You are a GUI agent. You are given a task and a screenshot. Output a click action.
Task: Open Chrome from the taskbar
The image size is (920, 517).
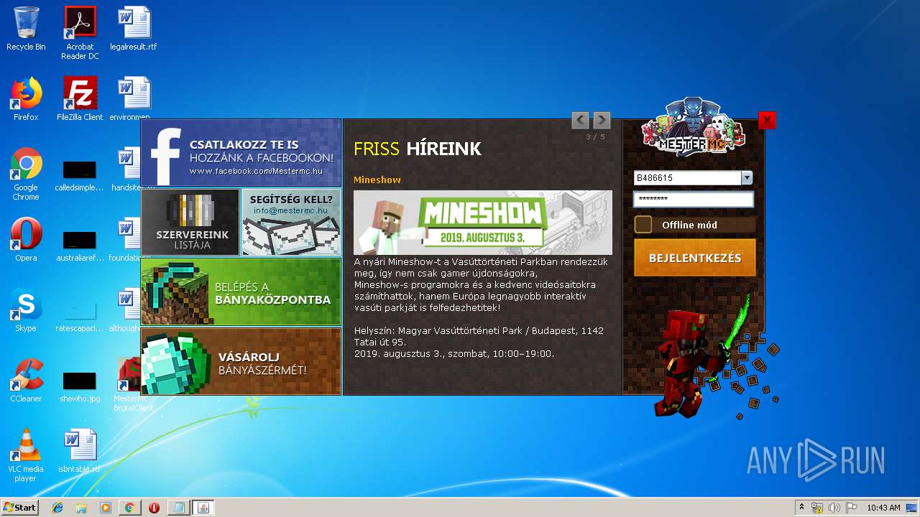[x=129, y=508]
